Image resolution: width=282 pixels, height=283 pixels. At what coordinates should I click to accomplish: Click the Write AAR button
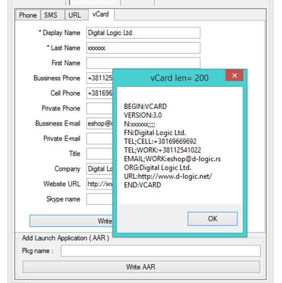click(142, 267)
